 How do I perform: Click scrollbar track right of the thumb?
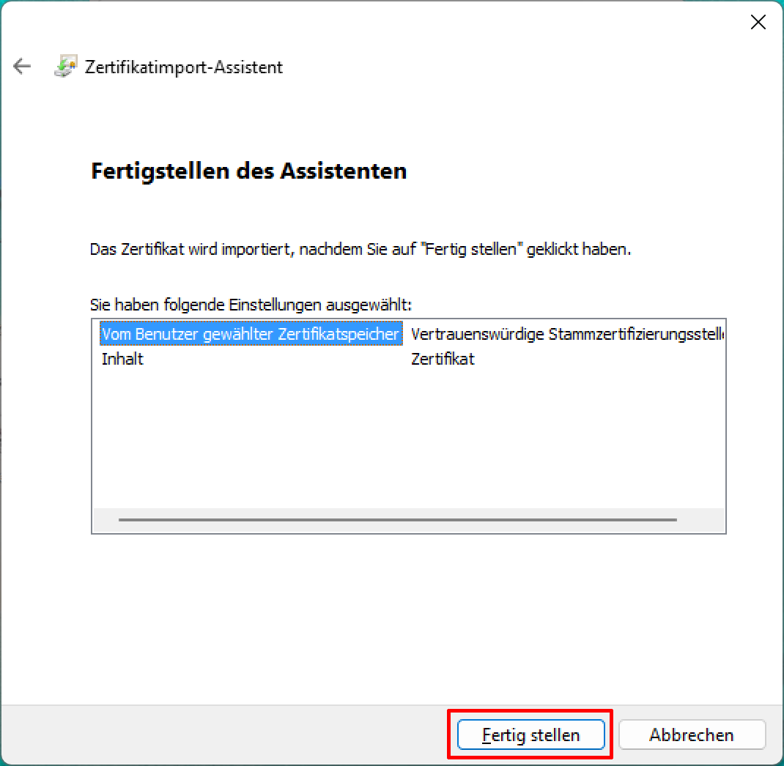[700, 520]
